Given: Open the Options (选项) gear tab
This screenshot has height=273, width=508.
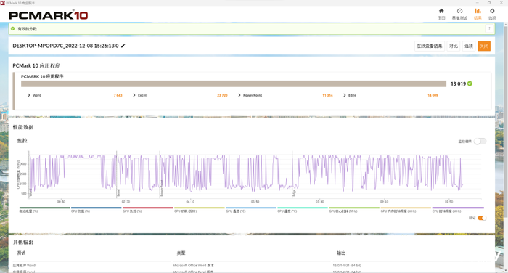Looking at the screenshot, I should click(492, 15).
